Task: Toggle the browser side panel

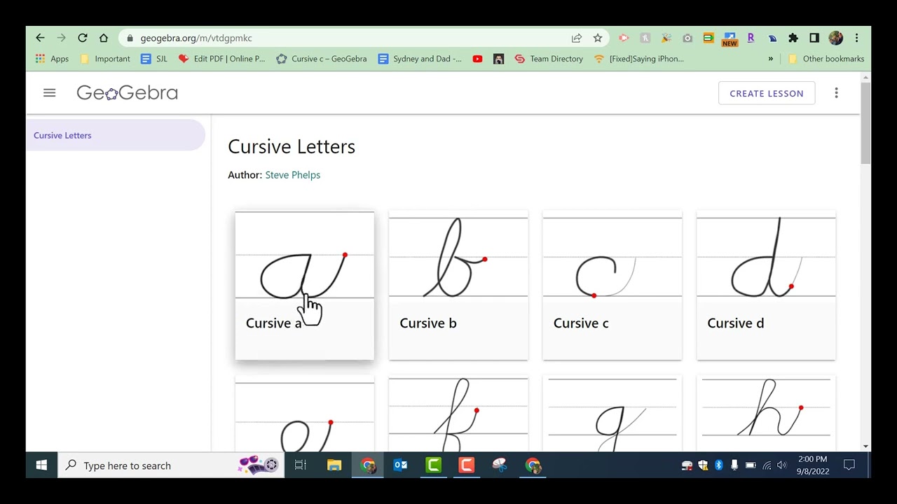Action: (x=814, y=38)
